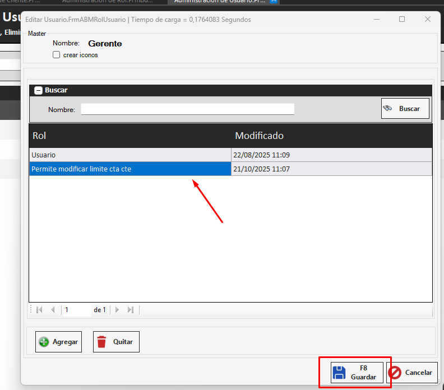Select 'Permite modificar limite cta cte' row
The width and height of the screenshot is (444, 390).
[129, 169]
